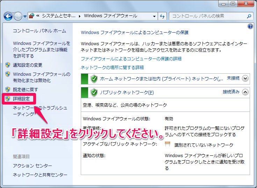The height and width of the screenshot is (188, 257).
Task: Minimize the firewall window
Action: pos(223,4)
